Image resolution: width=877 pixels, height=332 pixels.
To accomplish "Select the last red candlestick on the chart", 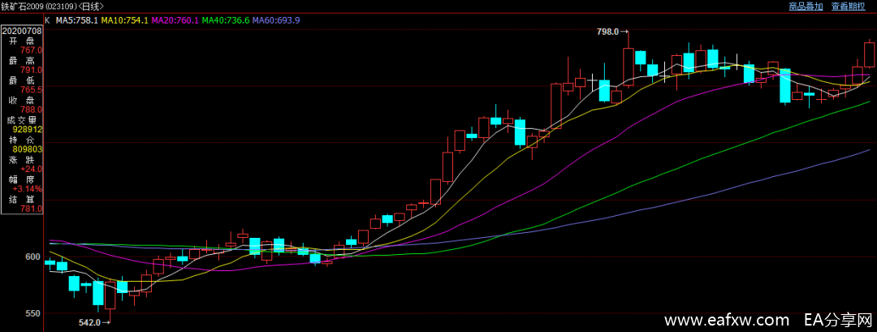I will (869, 54).
